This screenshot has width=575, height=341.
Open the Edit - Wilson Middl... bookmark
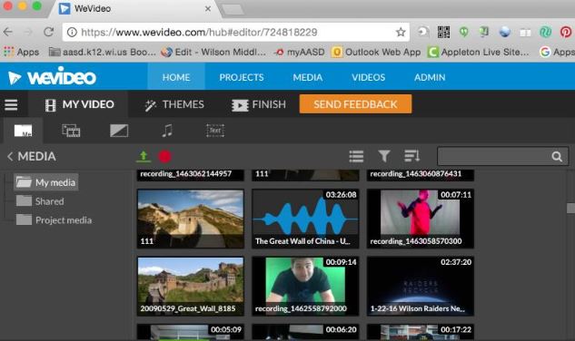213,52
